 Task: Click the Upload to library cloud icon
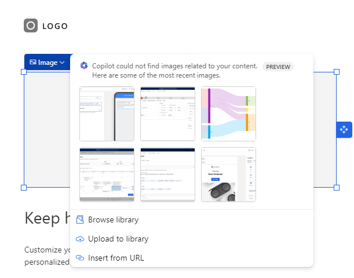point(80,239)
